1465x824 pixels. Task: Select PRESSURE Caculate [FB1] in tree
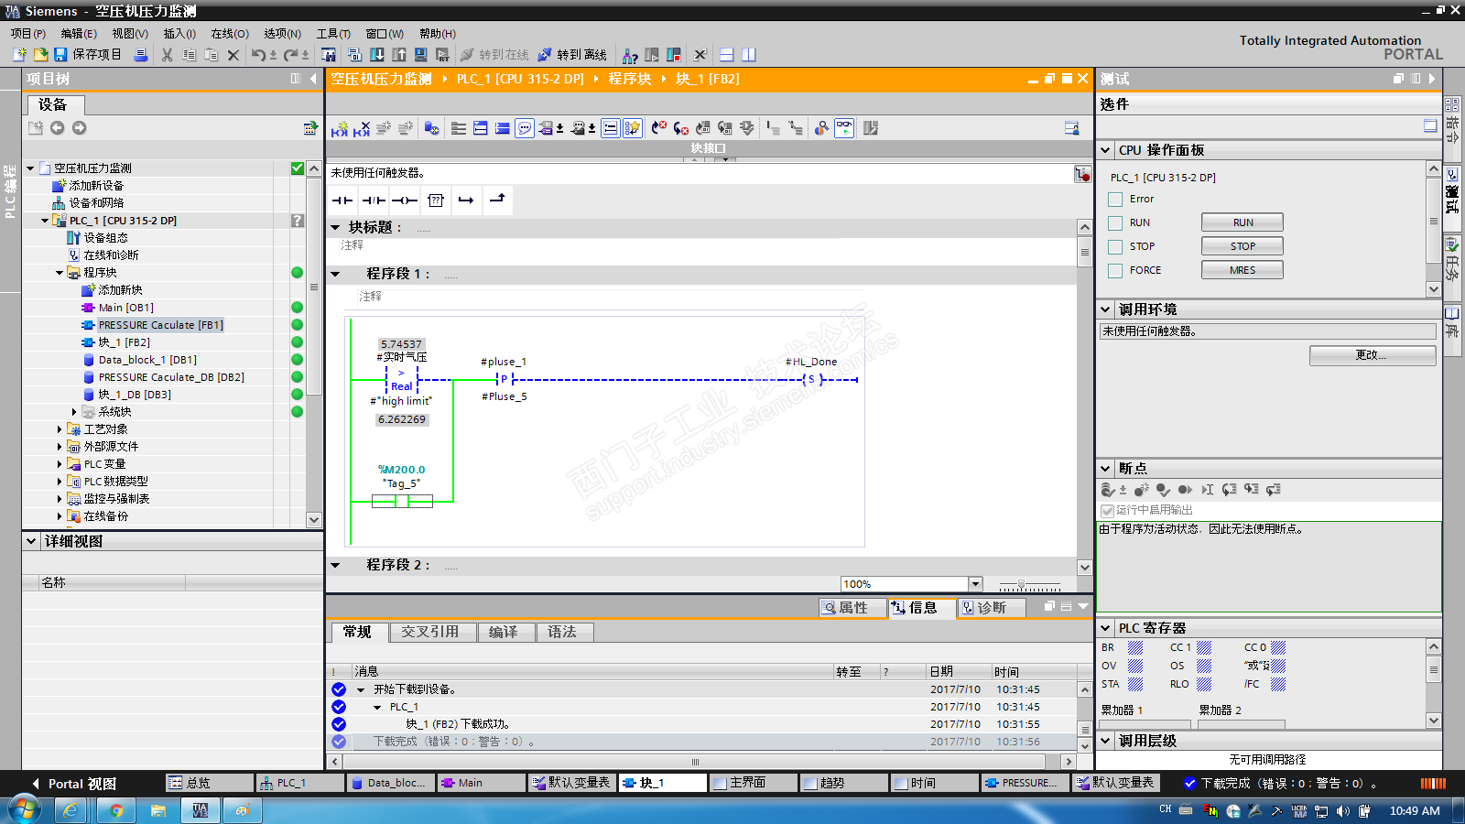point(160,325)
